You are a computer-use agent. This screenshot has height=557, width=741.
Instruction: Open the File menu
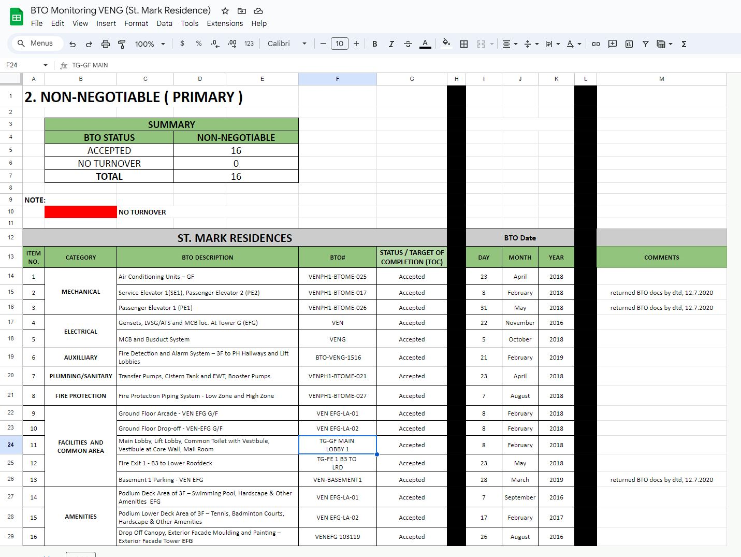tap(37, 23)
